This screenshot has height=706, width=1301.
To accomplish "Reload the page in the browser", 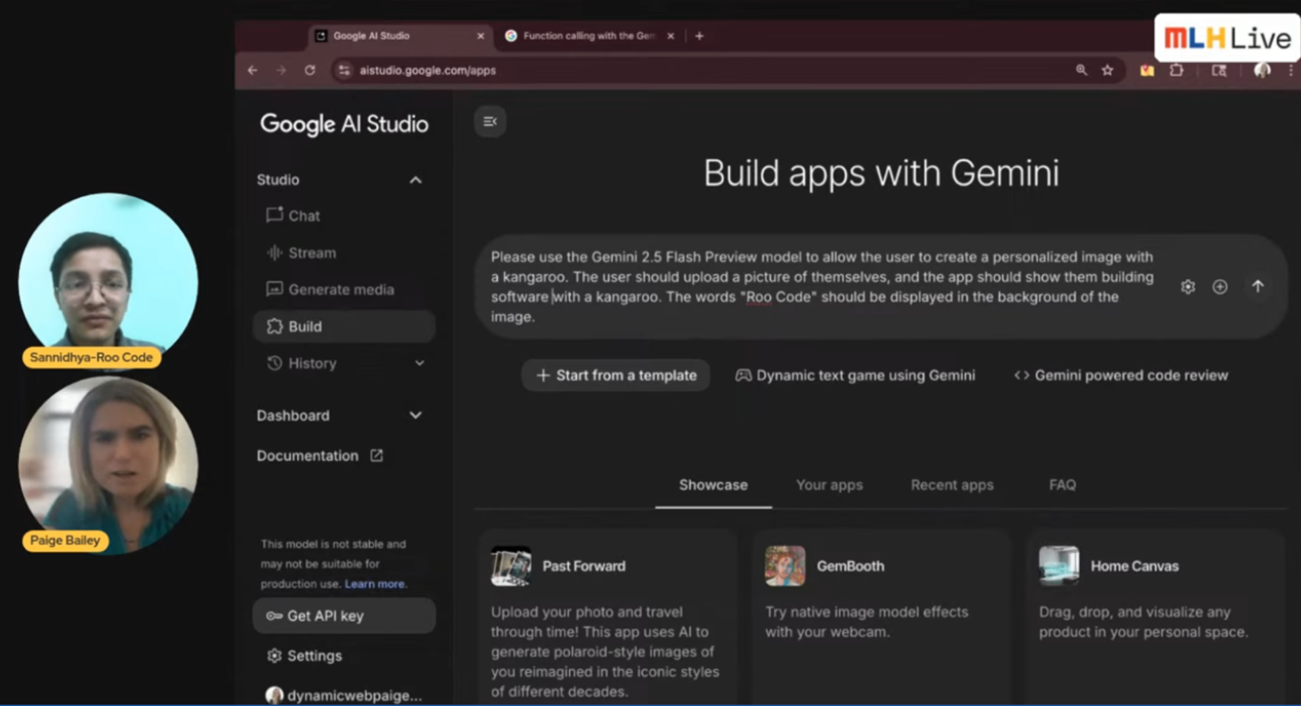I will click(x=310, y=70).
